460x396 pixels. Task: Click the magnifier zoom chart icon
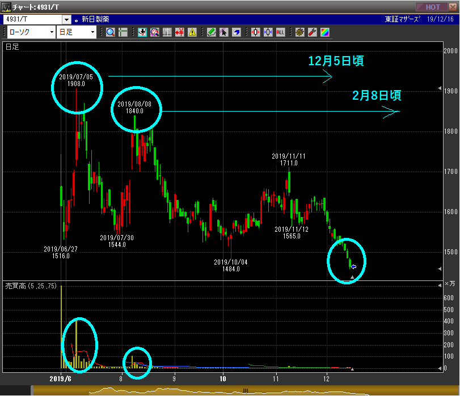coord(110,32)
